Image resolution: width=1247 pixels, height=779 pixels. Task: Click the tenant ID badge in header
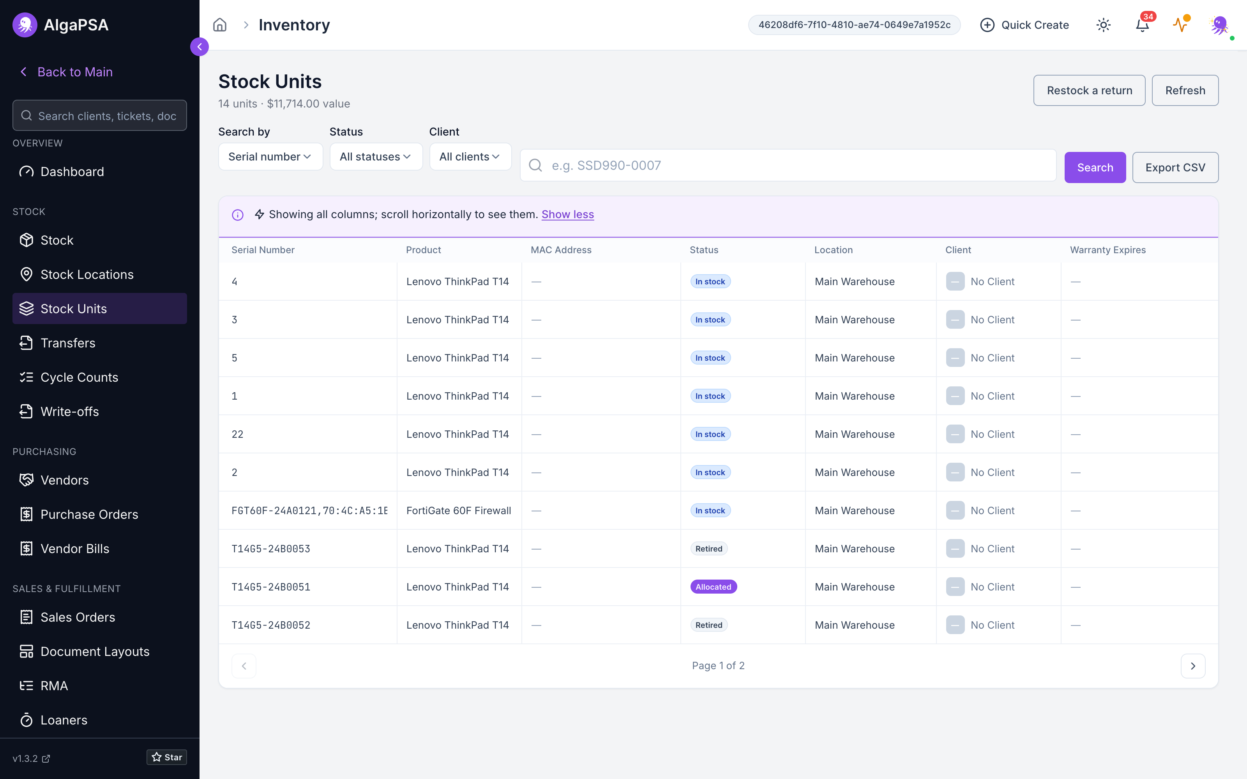tap(854, 25)
